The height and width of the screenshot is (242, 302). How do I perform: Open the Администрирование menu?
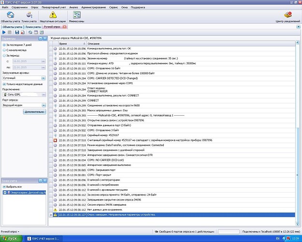[94, 7]
